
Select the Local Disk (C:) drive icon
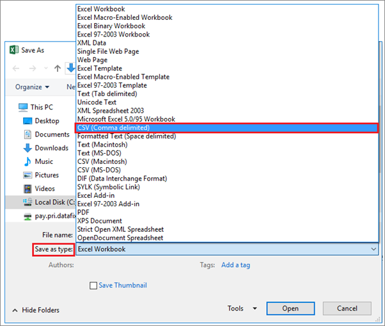point(27,202)
